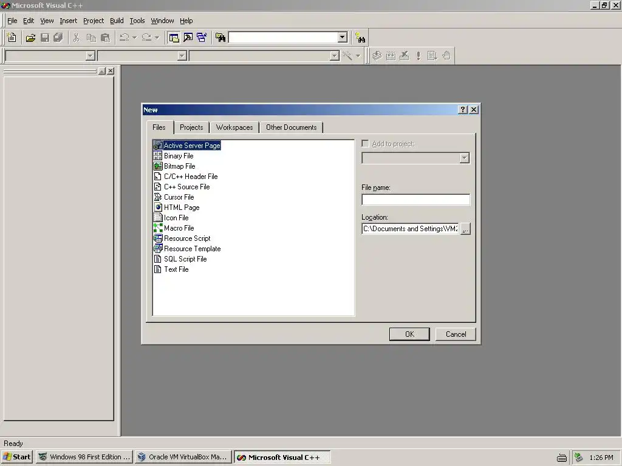Switch to Windows 98 First Edition taskbar item
Viewport: 622px width, 466px height.
(84, 457)
